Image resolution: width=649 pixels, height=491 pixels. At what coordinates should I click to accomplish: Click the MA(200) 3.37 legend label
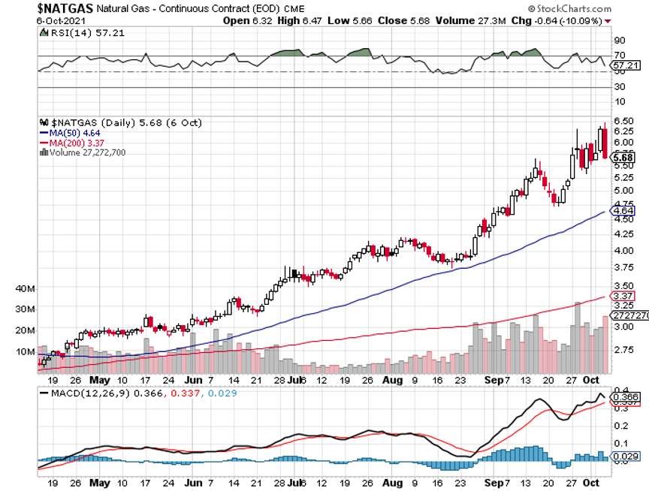point(74,143)
